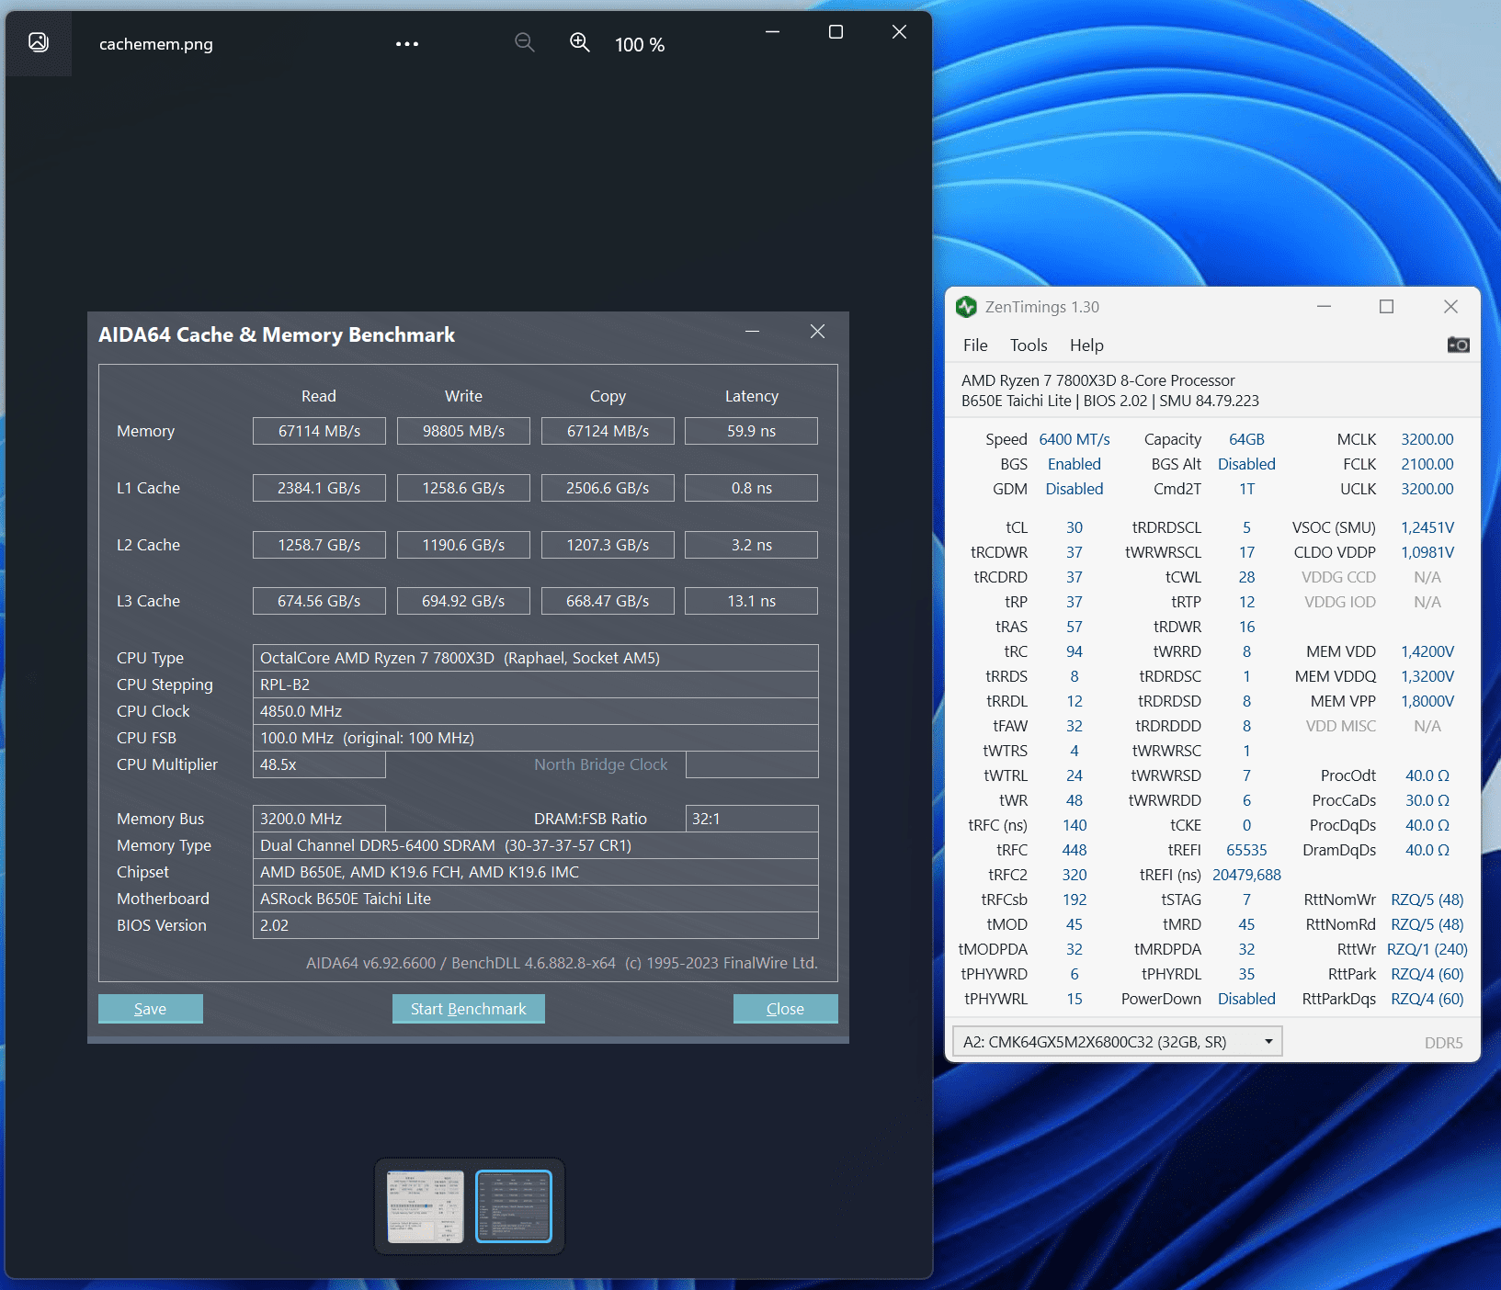1501x1290 pixels.
Task: Click the CPU Type field OctalCore AMD Ryzen
Action: [x=535, y=658]
